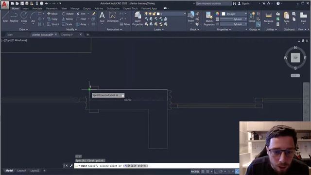Toggle layer on/off lightbulb icon

[146, 14]
